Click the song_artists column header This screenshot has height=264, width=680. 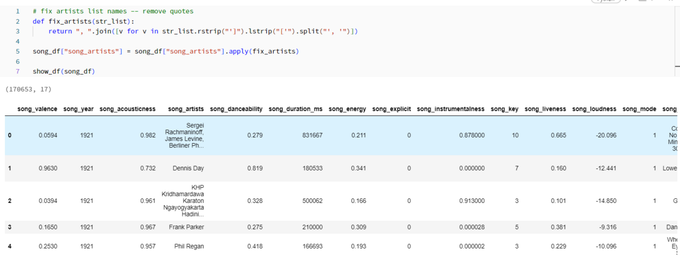(186, 109)
